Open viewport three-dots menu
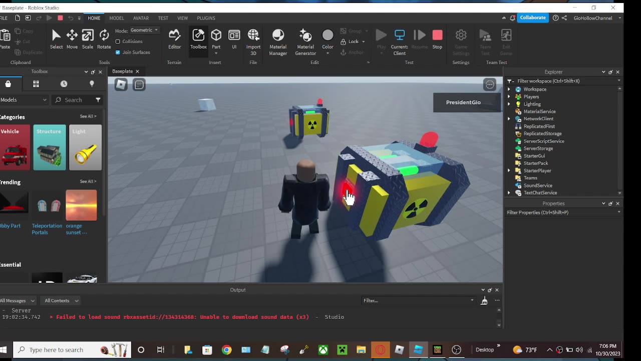Image resolution: width=641 pixels, height=361 pixels. (x=490, y=85)
